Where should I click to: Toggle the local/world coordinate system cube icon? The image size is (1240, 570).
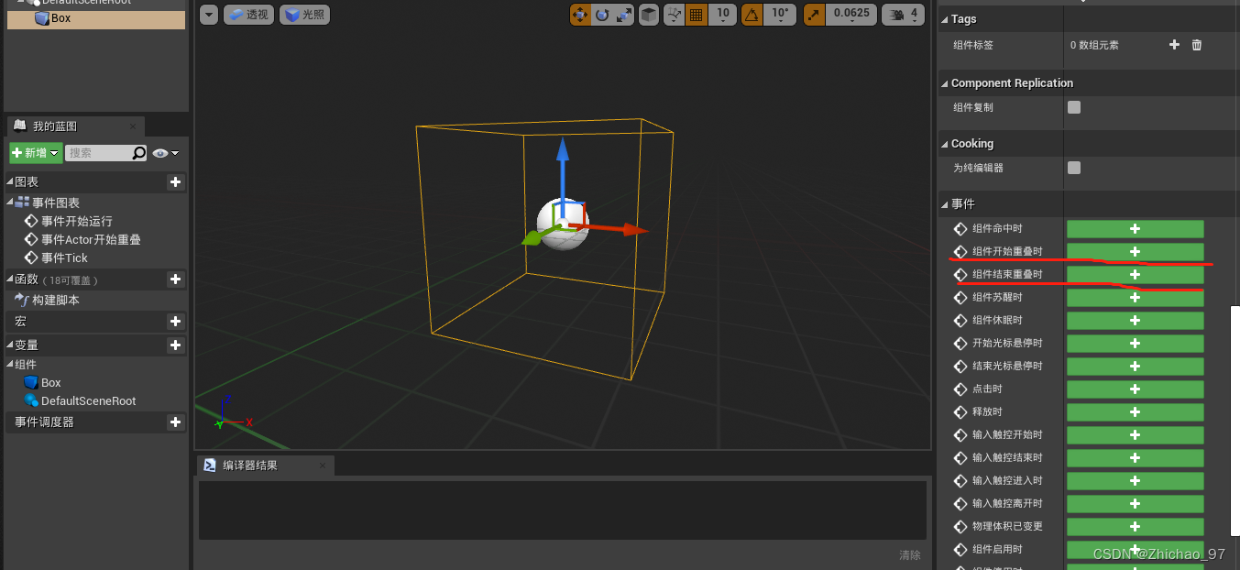[649, 15]
